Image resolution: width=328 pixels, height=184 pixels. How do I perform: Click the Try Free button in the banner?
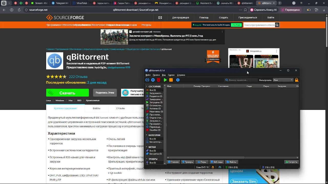click(236, 25)
